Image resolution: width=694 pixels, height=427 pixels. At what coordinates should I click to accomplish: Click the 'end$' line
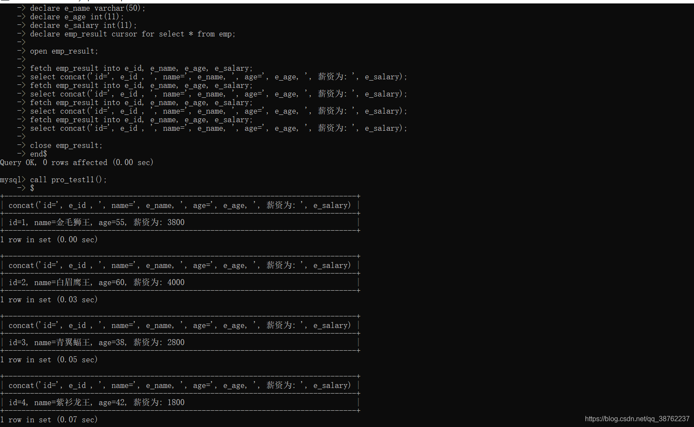pyautogui.click(x=39, y=154)
